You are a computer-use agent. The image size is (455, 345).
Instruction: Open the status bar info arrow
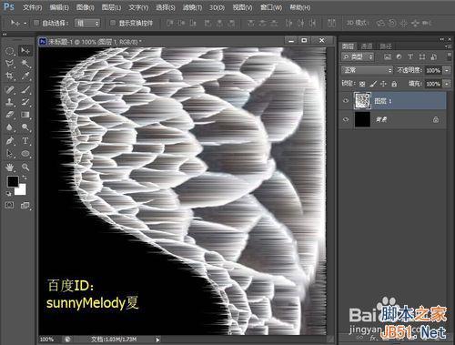pyautogui.click(x=157, y=340)
